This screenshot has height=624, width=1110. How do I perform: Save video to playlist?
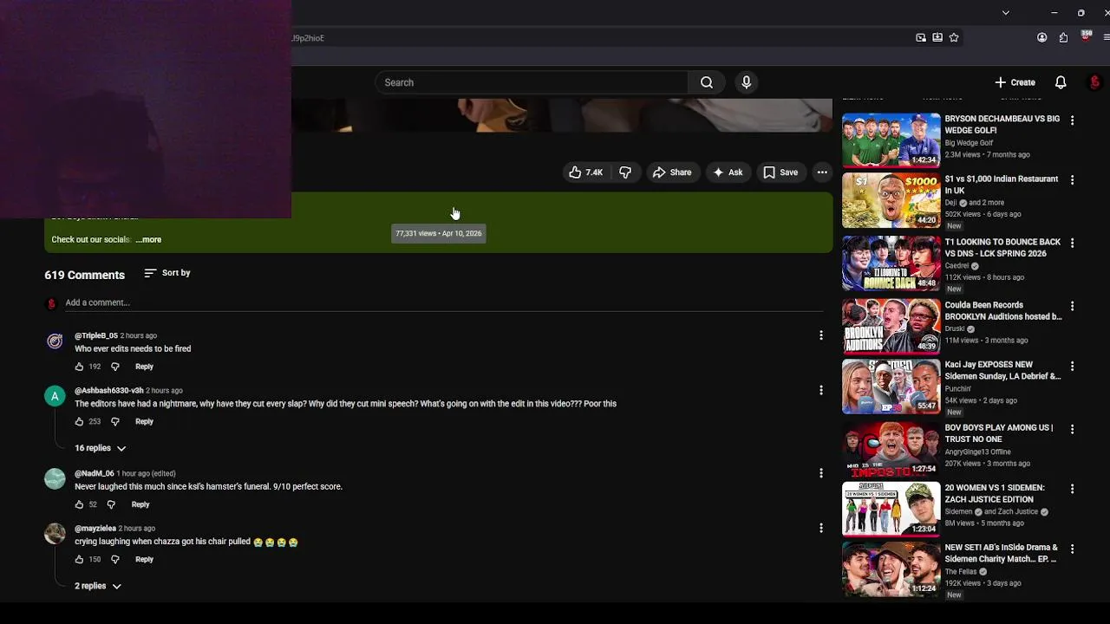pyautogui.click(x=780, y=172)
